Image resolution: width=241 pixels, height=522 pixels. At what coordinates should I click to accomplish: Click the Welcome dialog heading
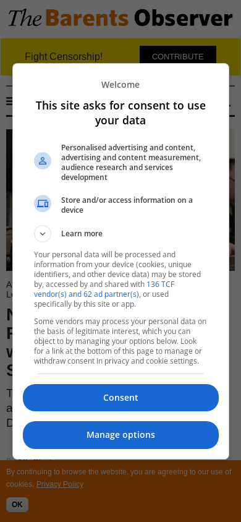(120, 85)
